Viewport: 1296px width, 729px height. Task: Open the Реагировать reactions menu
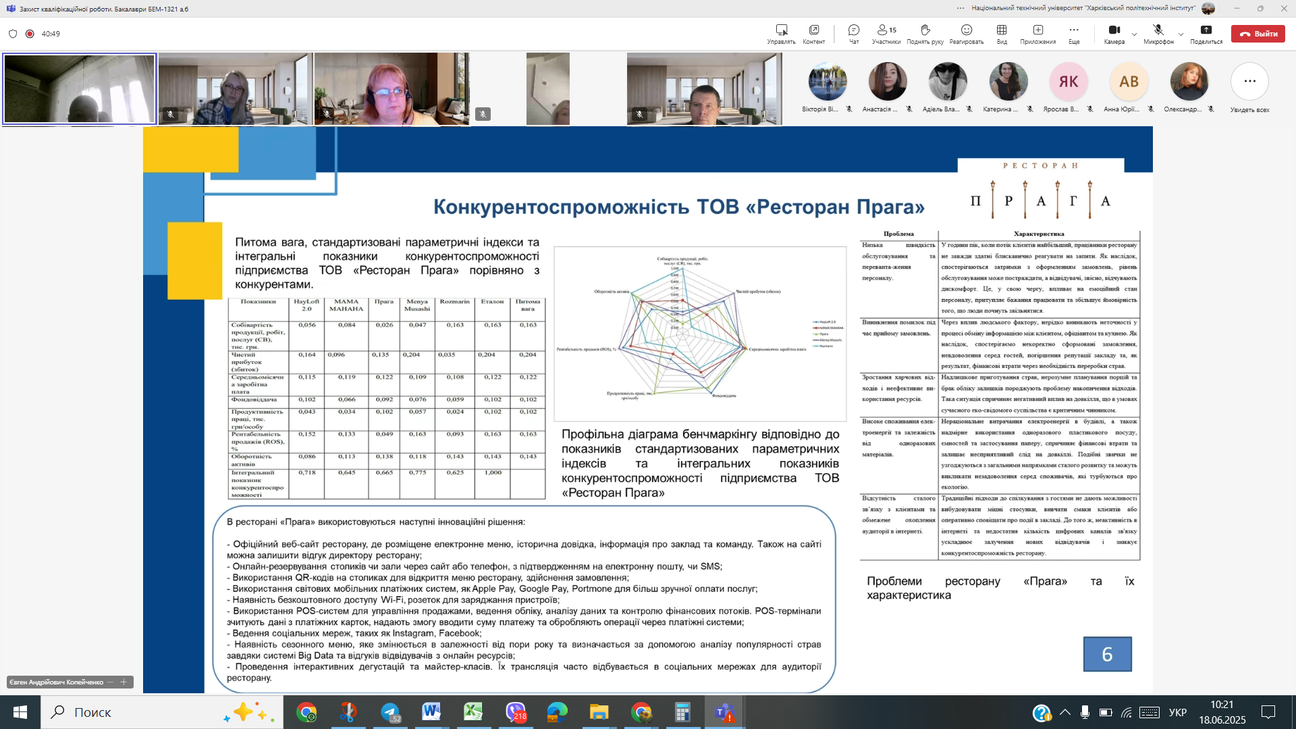point(966,33)
